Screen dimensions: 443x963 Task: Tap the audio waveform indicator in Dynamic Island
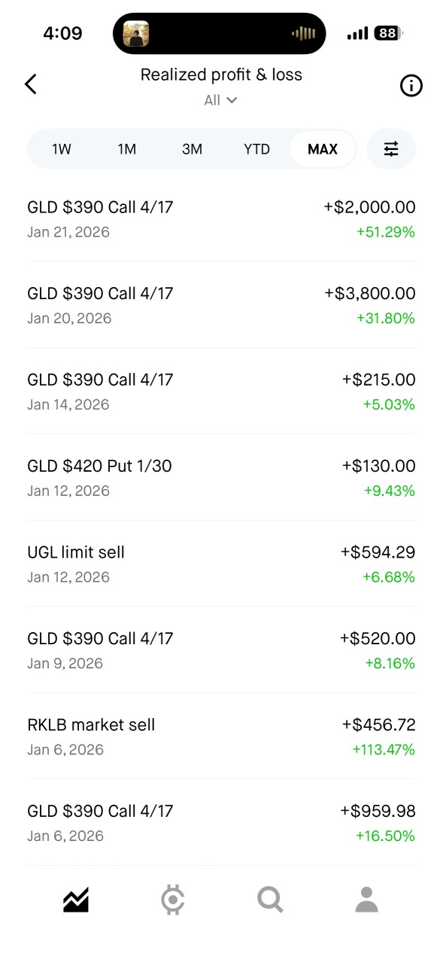pyautogui.click(x=303, y=33)
